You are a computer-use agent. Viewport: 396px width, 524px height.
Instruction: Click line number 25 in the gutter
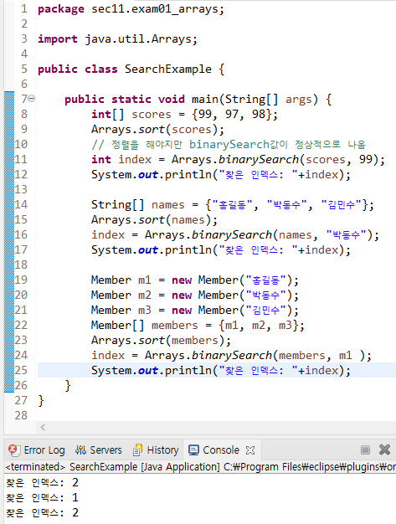click(x=21, y=370)
